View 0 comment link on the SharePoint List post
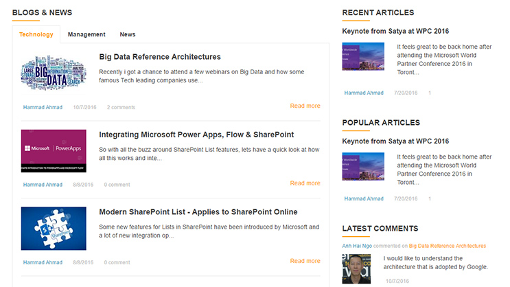This screenshot has width=510, height=287. point(117,262)
